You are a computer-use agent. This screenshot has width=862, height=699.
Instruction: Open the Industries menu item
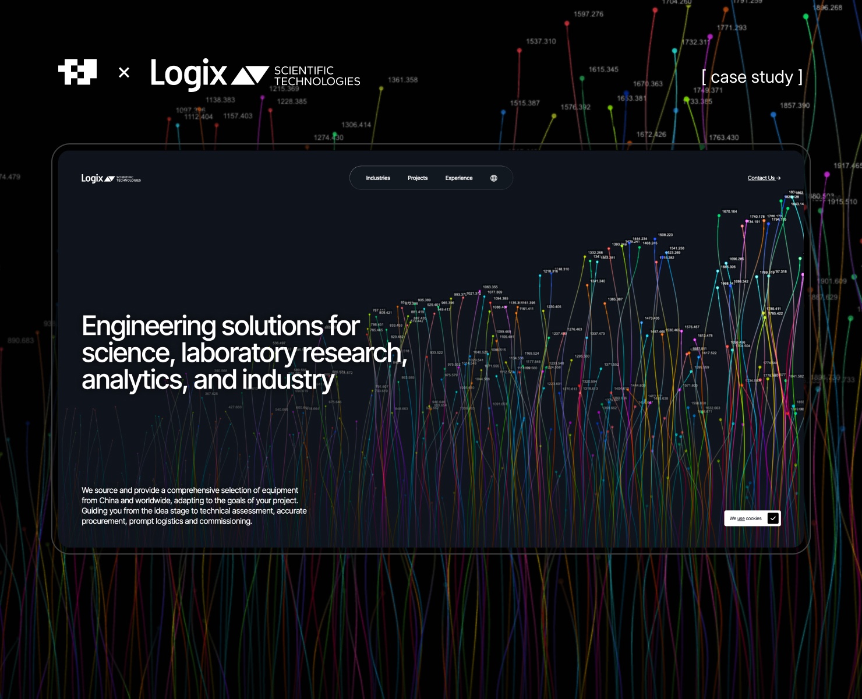[x=378, y=178]
